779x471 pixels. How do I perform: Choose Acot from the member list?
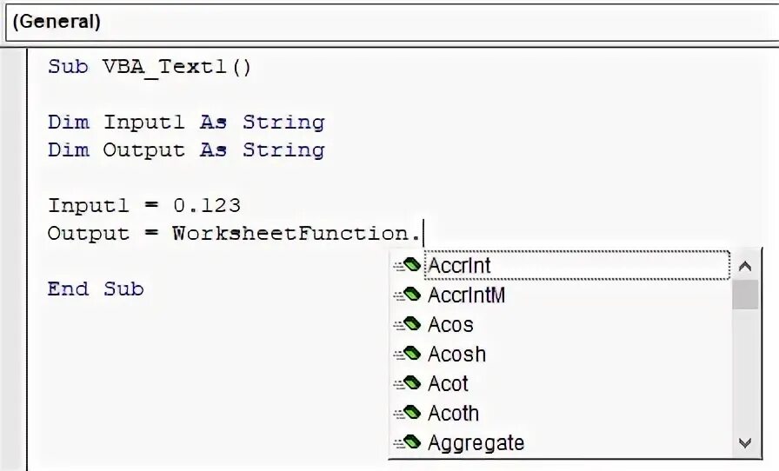(448, 384)
